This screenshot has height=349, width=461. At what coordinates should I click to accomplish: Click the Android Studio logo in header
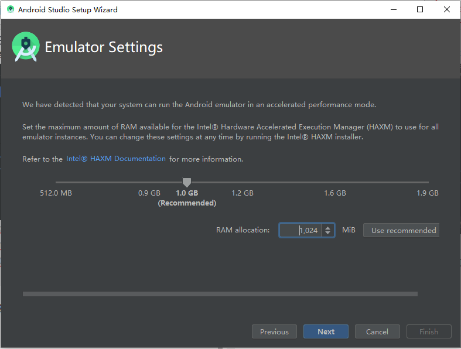point(26,47)
